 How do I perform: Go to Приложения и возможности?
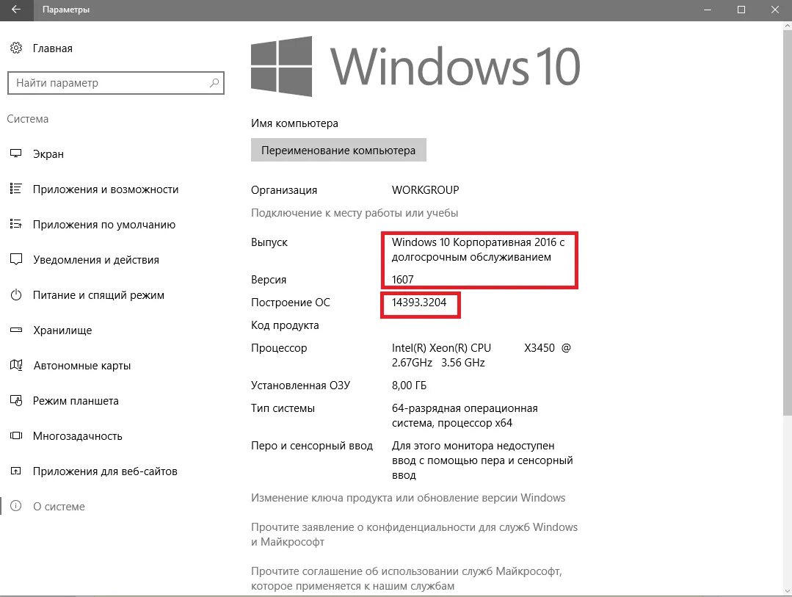(106, 189)
